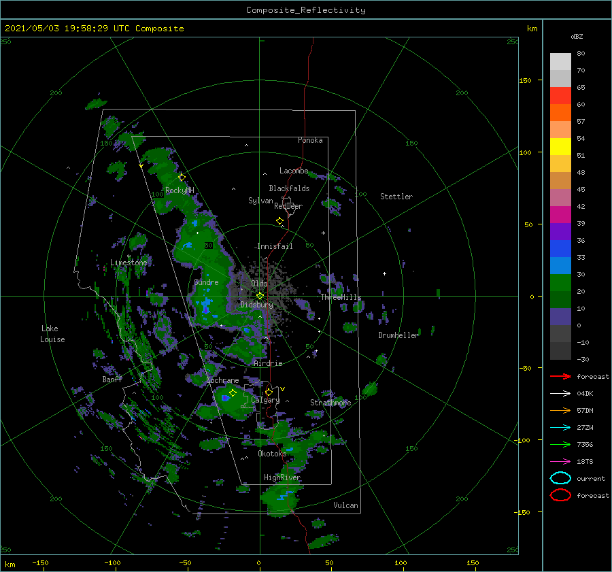Click the Vulcan city label

345,505
